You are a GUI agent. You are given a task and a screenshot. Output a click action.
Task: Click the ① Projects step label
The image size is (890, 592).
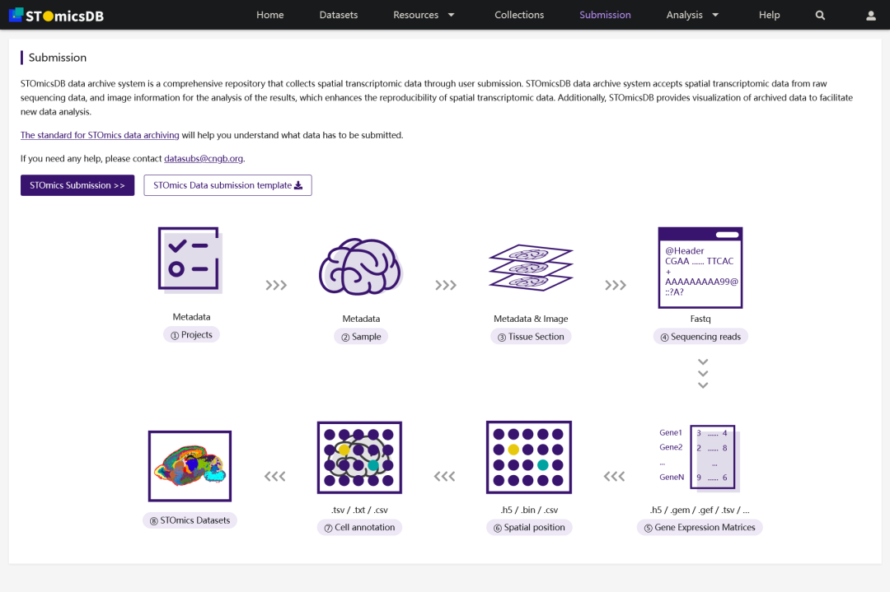tap(191, 335)
